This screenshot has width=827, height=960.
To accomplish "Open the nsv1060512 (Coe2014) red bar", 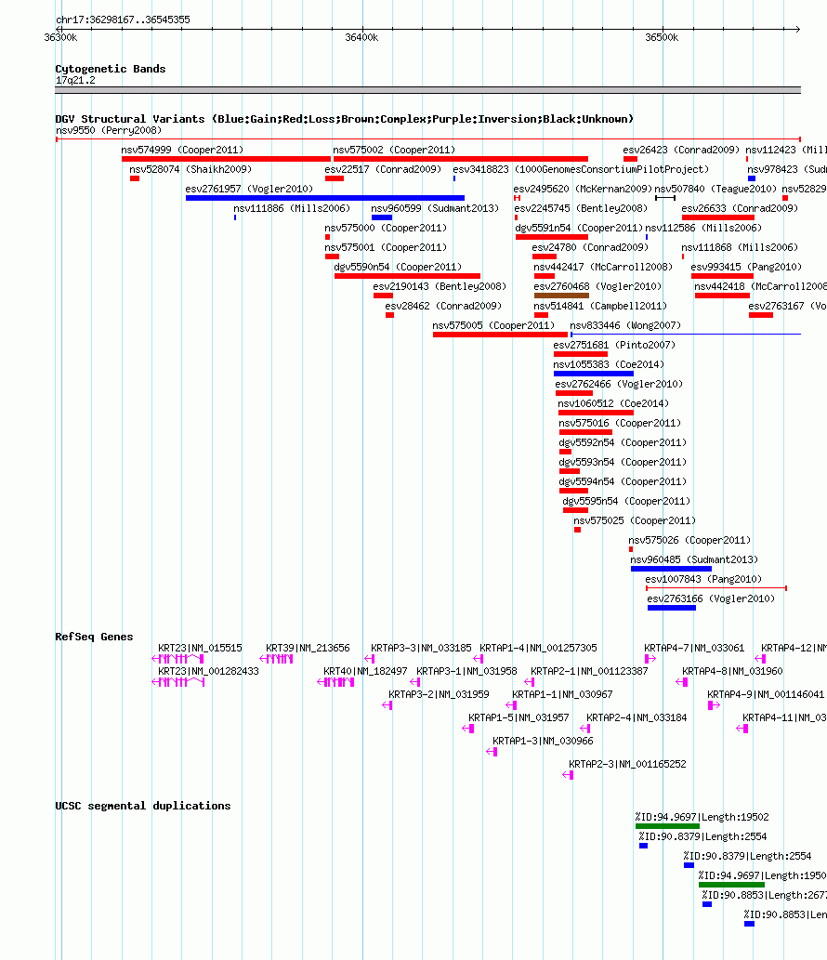I will (596, 414).
